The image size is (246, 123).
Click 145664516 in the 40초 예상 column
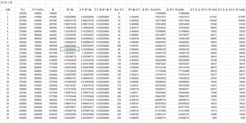(154, 46)
